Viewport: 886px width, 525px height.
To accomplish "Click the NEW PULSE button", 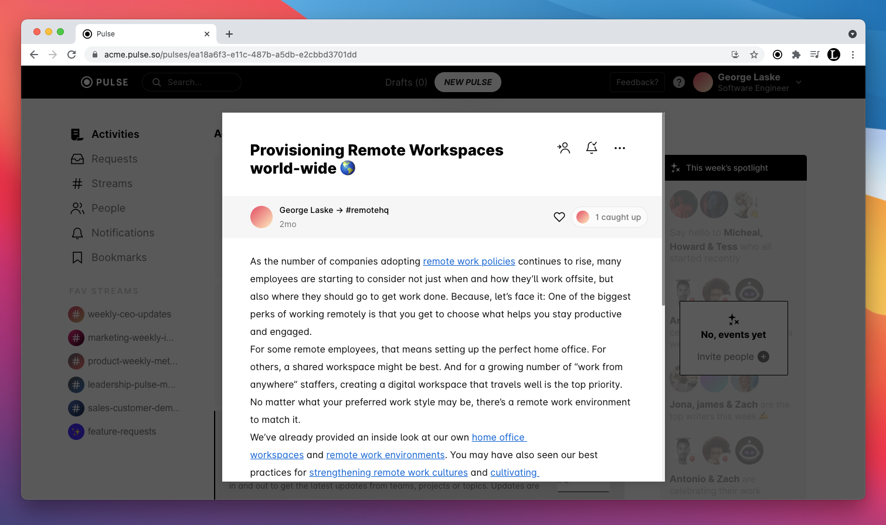I will (467, 82).
